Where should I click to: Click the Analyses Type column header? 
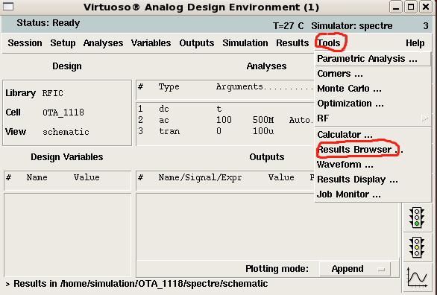[x=169, y=87]
